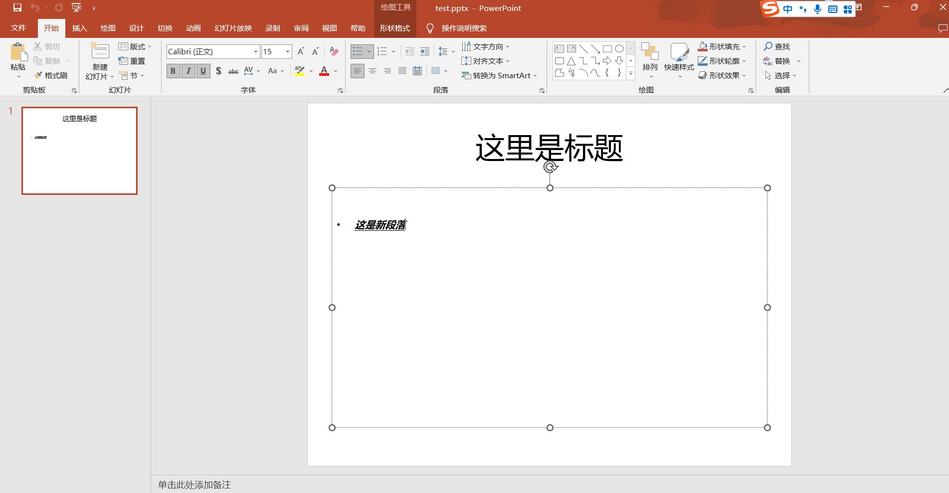
Task: Toggle italic formatting
Action: coord(188,71)
